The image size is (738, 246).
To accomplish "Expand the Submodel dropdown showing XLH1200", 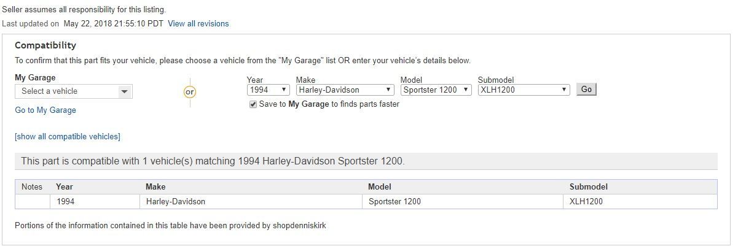I will click(524, 90).
